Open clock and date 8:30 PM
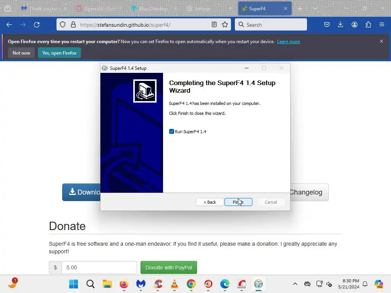The image size is (391, 293). 349,284
